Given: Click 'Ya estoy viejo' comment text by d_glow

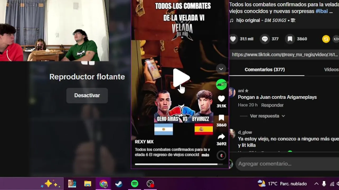Looking at the screenshot, I should pos(288,142).
